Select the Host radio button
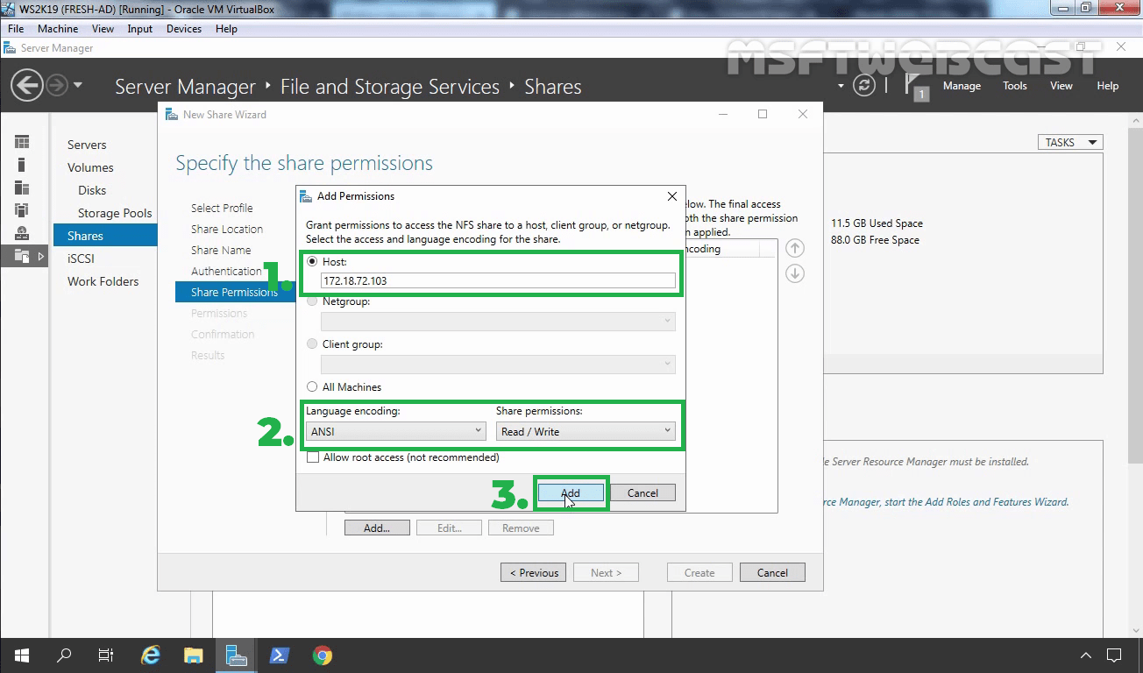 tap(312, 261)
